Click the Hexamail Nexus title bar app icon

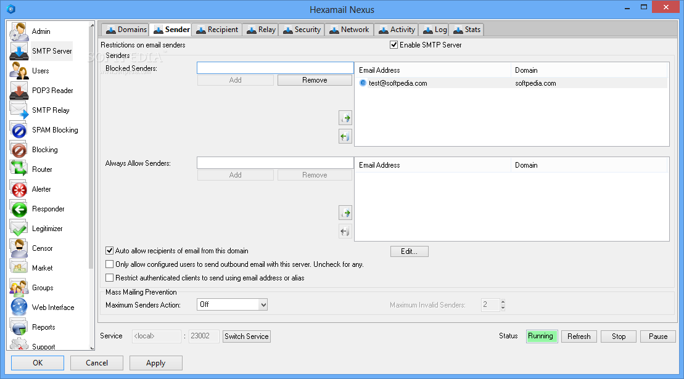click(11, 9)
